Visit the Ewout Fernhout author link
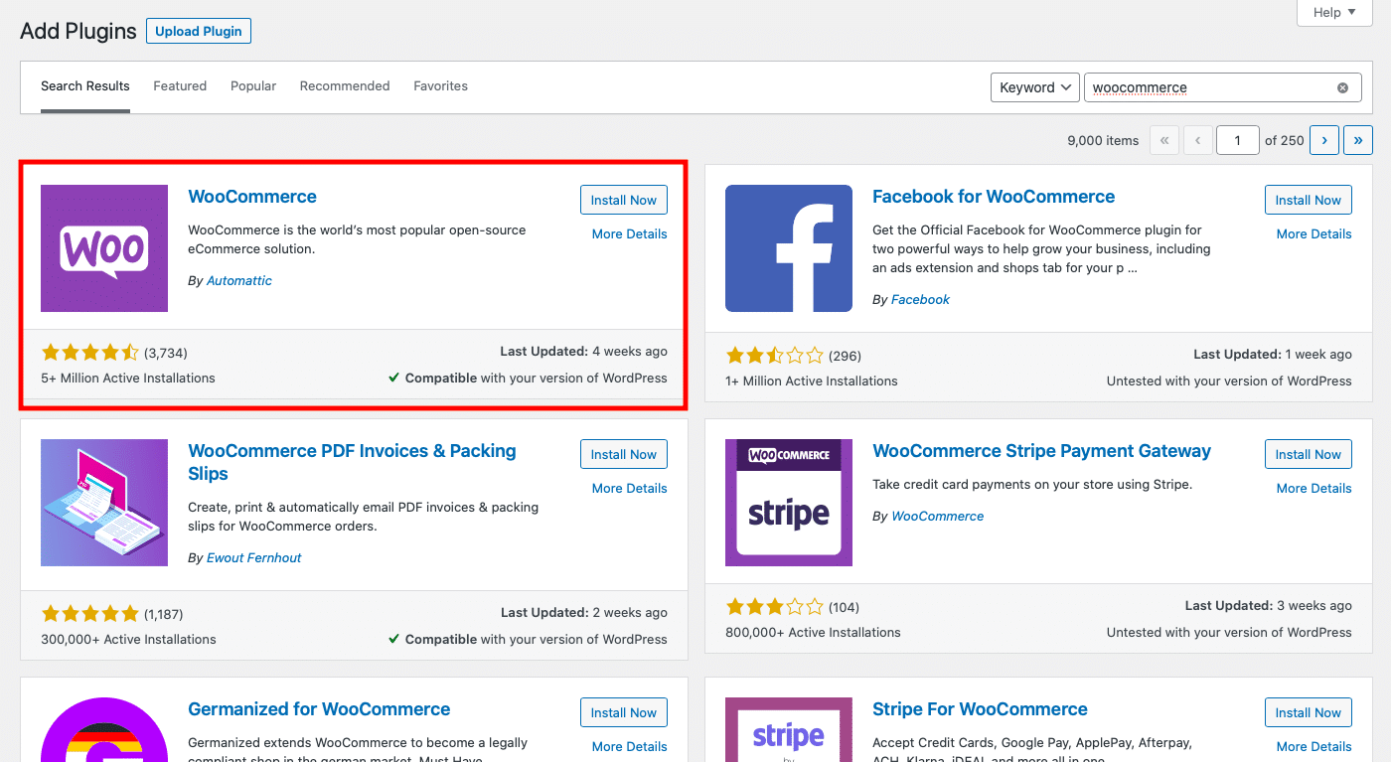The height and width of the screenshot is (762, 1391). pyautogui.click(x=254, y=558)
